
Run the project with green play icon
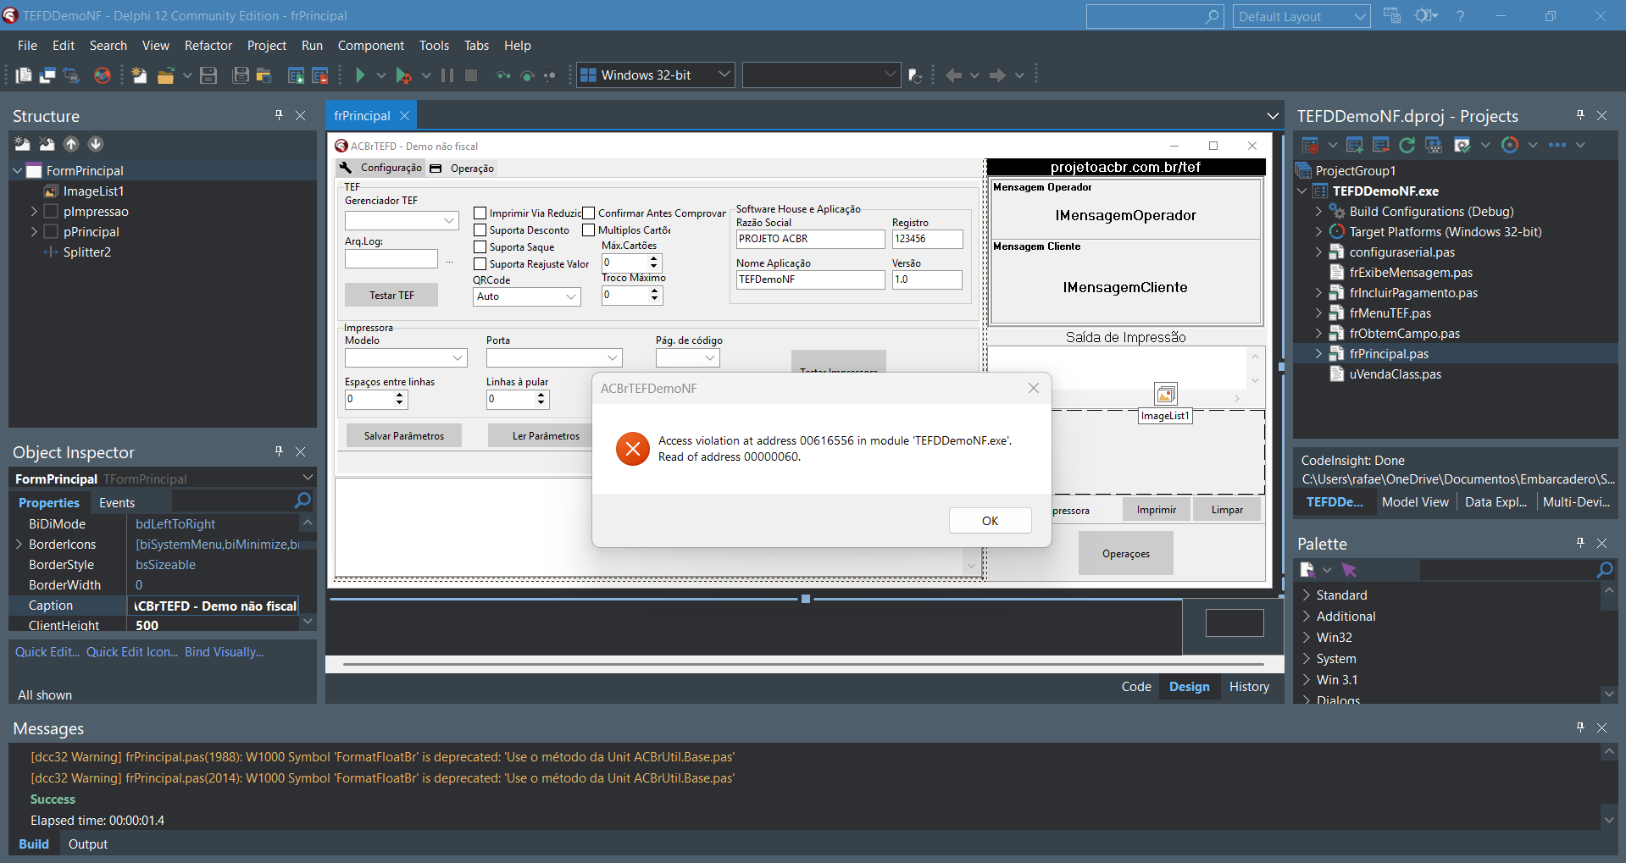(x=360, y=75)
